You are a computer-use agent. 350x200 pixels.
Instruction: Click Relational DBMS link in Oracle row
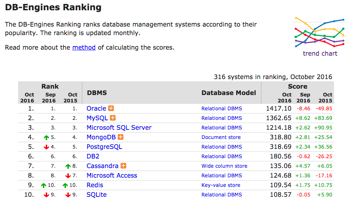click(x=222, y=109)
